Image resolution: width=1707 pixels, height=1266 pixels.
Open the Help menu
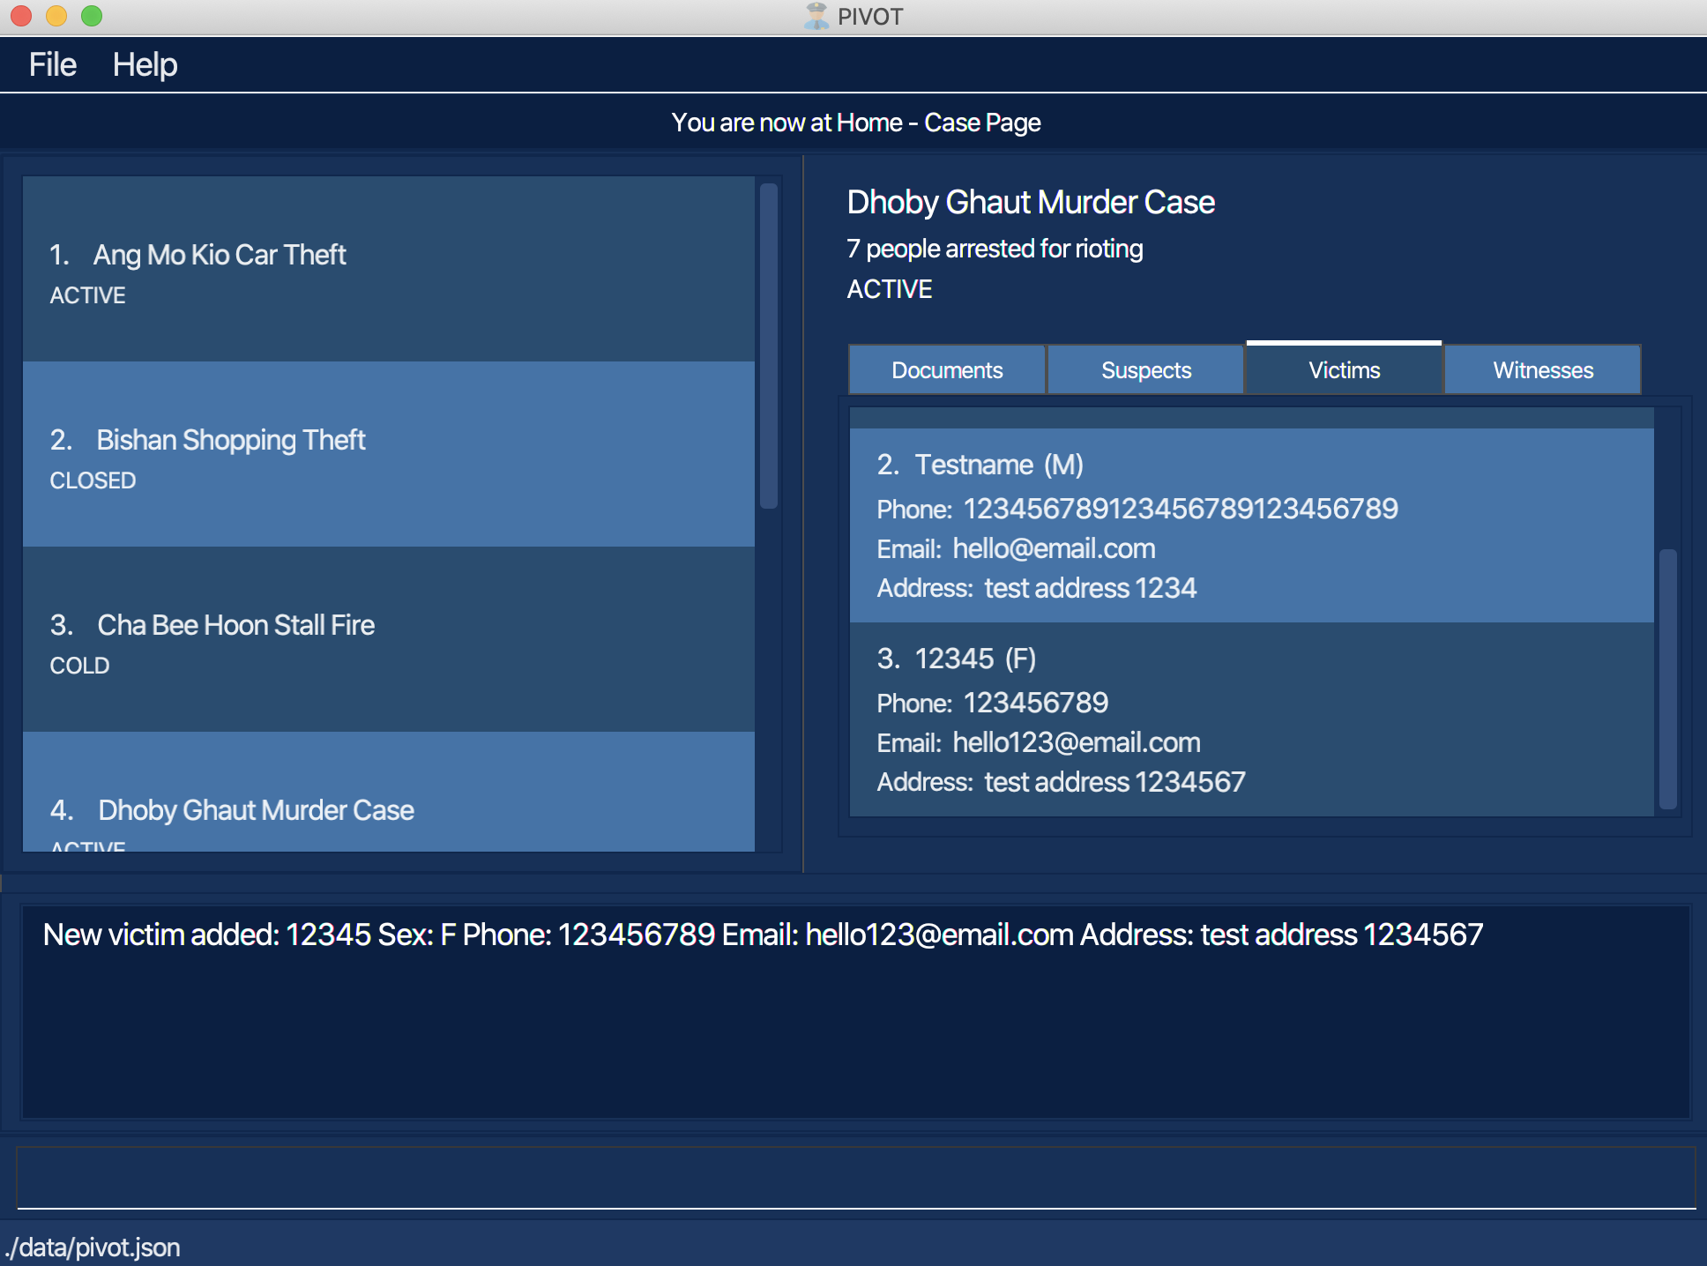pyautogui.click(x=146, y=63)
